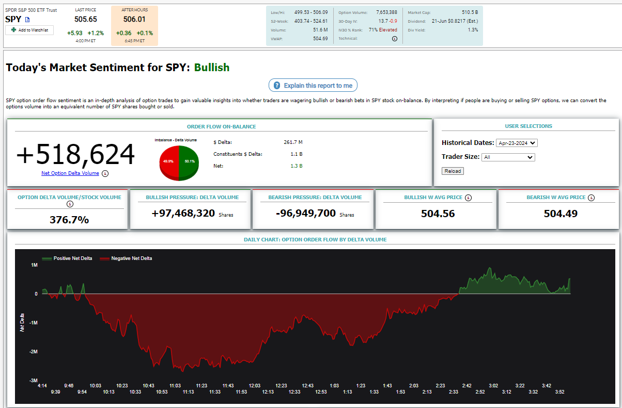Open info icon under Option Delta Volume/Stock Volume
Image resolution: width=622 pixels, height=408 pixels.
(x=70, y=204)
